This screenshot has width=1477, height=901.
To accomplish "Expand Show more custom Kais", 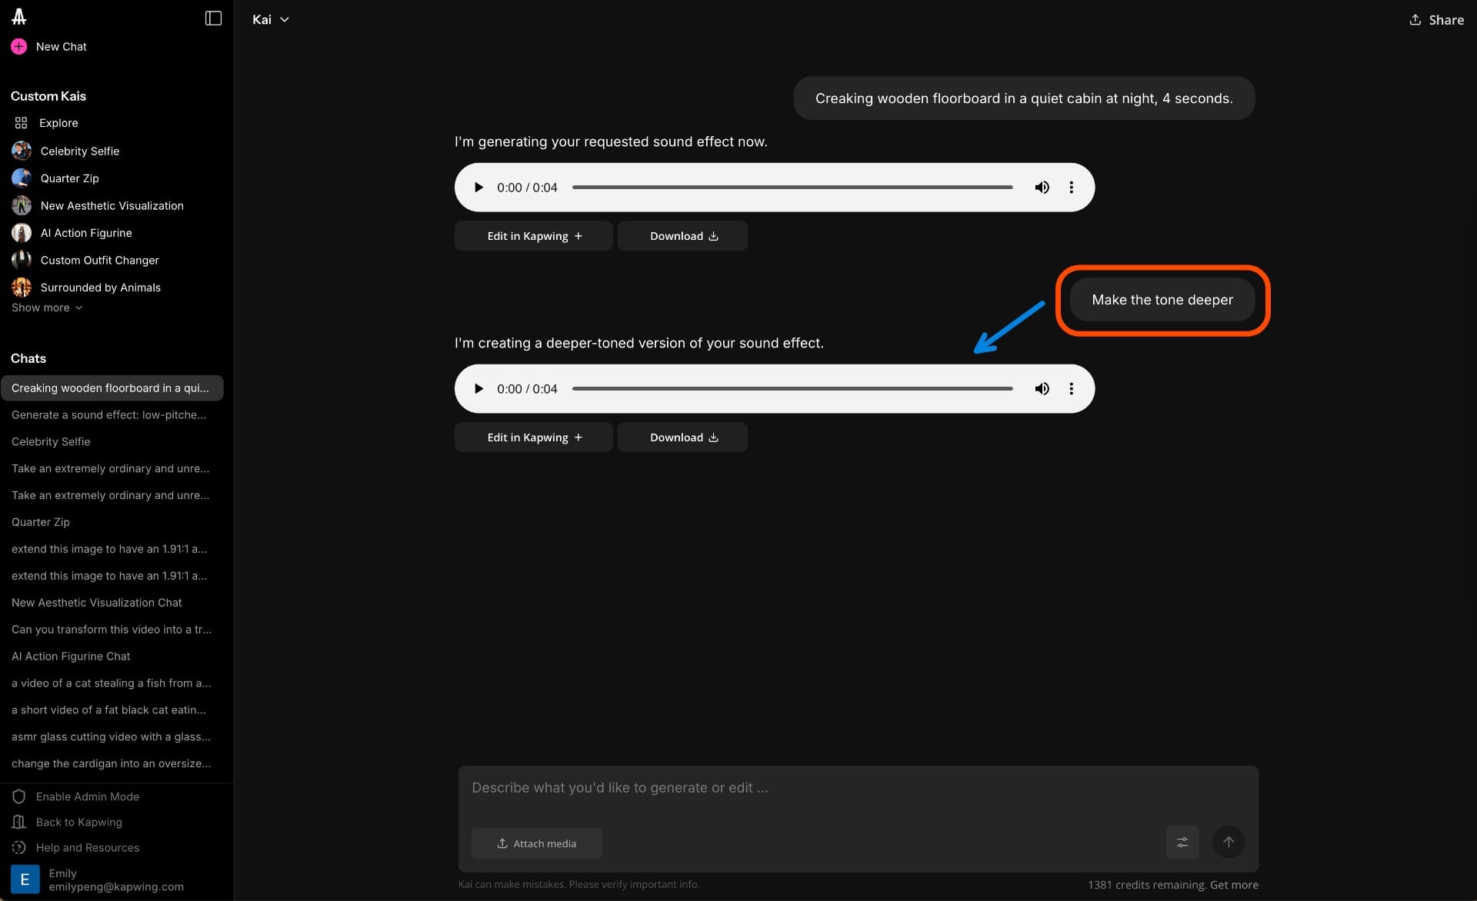I will [x=46, y=308].
